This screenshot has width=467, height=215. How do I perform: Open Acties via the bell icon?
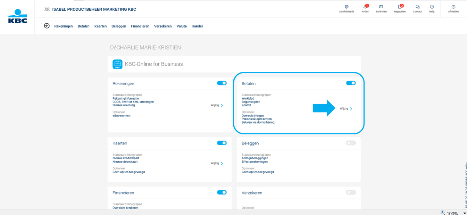[365, 7]
